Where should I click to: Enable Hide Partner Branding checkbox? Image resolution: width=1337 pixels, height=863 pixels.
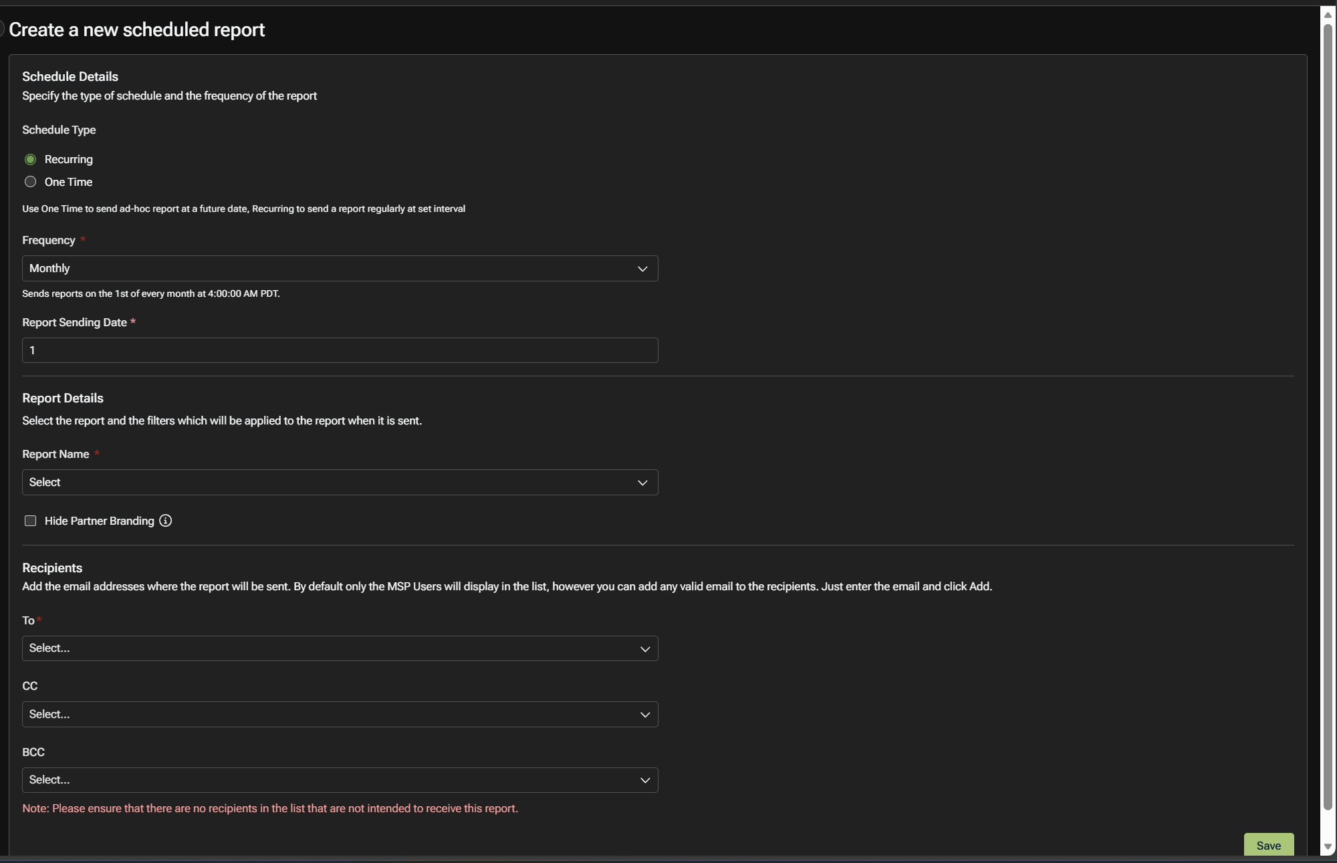click(x=31, y=521)
